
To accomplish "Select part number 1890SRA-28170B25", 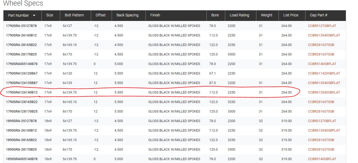I will (x=21, y=150).
